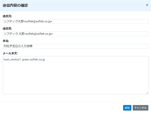Screen dimensions: 151x113
Task: Focus the 送信先 input field
Action: (x=75, y=34)
